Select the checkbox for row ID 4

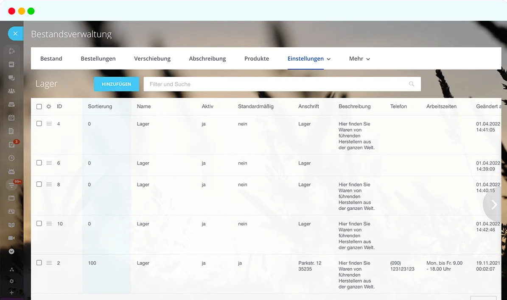point(39,123)
